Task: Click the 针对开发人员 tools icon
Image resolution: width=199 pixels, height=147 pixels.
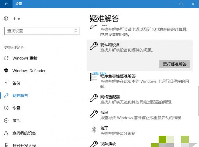Action: click(6, 145)
